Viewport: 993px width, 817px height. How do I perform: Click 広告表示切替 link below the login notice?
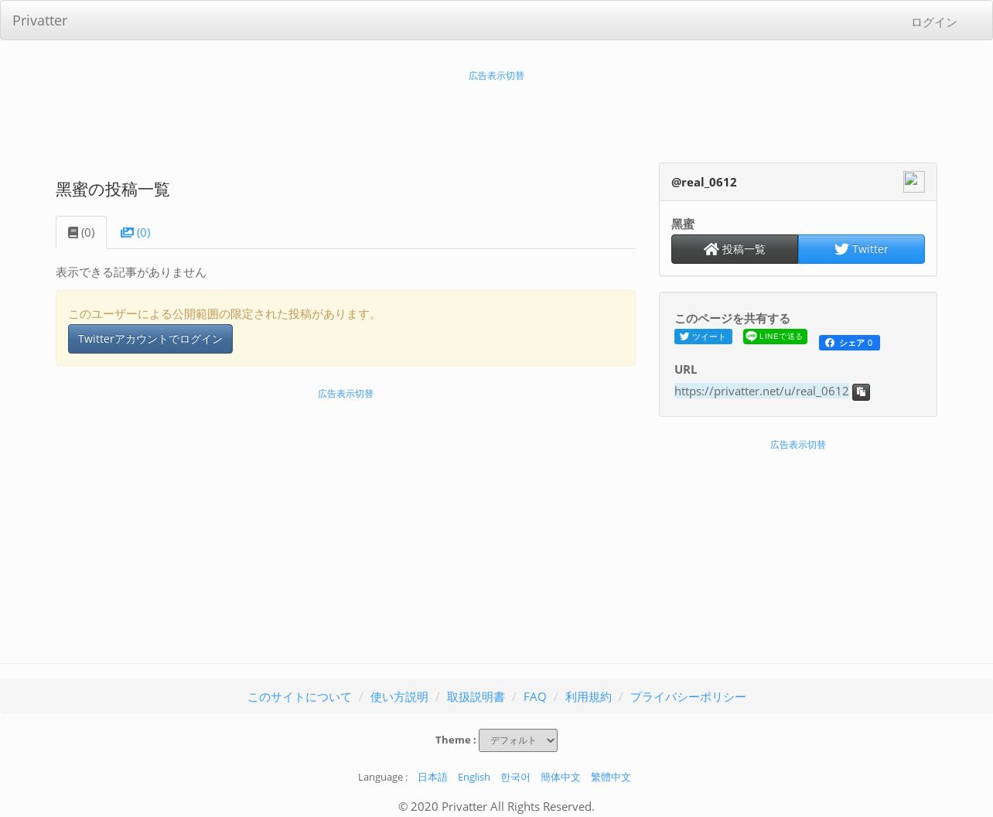[x=345, y=394]
